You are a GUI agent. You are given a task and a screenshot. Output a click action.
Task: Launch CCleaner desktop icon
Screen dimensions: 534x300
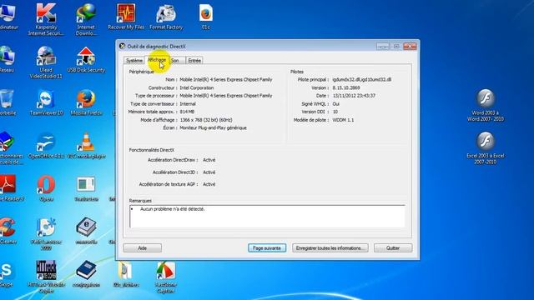click(x=8, y=232)
